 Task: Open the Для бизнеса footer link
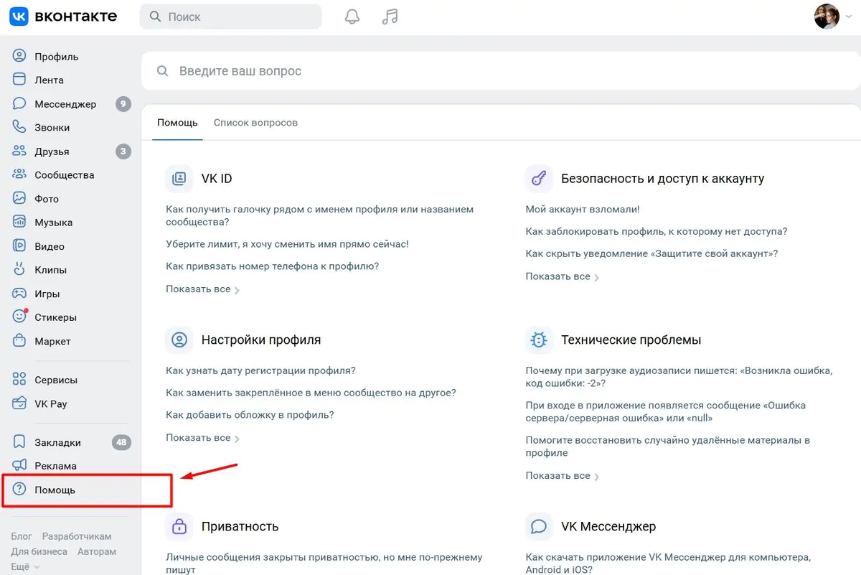[x=39, y=551]
